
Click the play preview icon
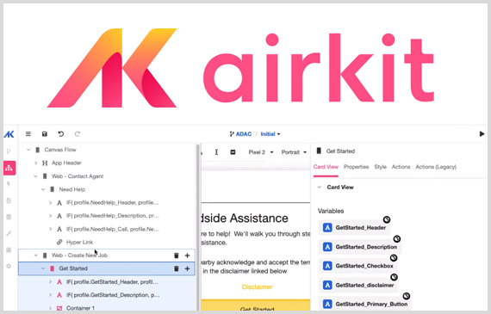tap(482, 134)
